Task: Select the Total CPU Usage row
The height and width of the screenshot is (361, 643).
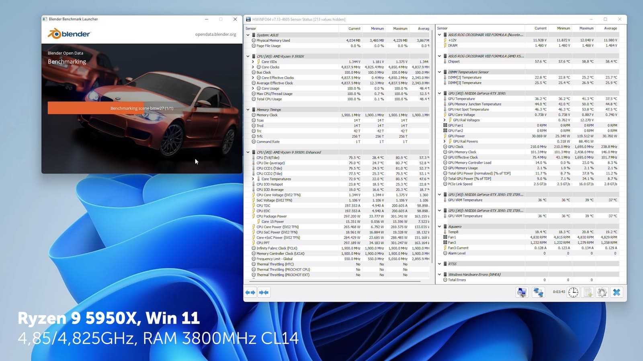Action: 269,99
